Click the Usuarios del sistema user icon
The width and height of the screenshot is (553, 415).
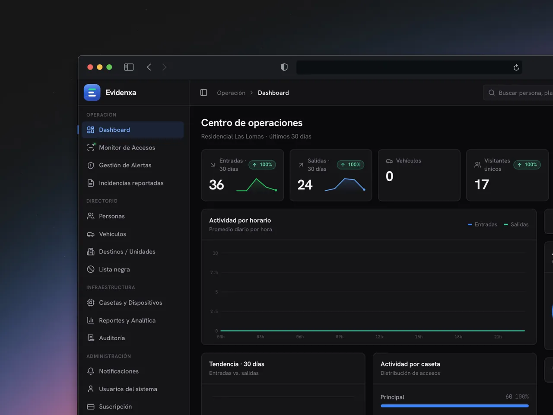point(91,389)
